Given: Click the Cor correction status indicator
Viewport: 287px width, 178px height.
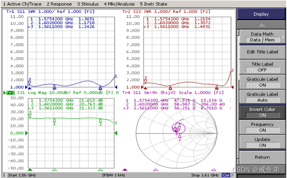Looking at the screenshot, I should (x=226, y=175).
